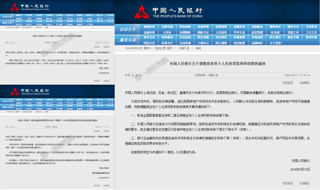This screenshot has height=190, width=320.
Task: Select 下载中心 on the 商业性个人住房贷款 page
Action: pos(203,43)
